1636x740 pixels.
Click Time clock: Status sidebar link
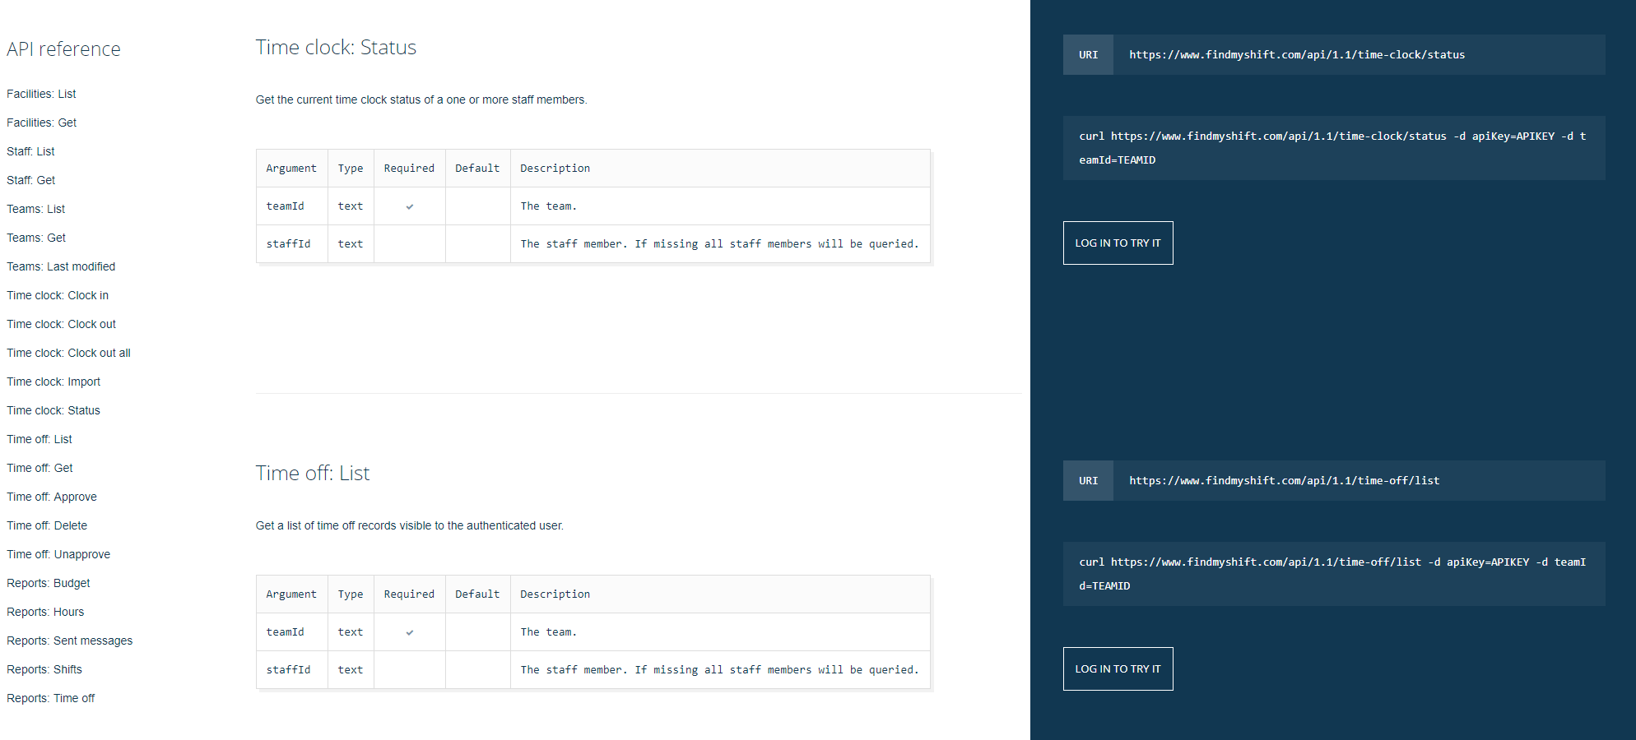pos(53,410)
